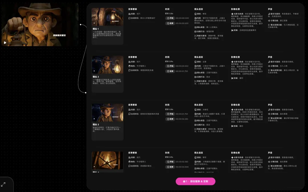Click the 音乐与音效 music icon in 镜头 2 row

tap(269, 62)
